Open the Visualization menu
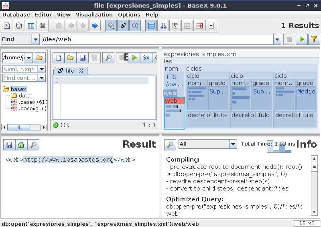321x227 pixels. [94, 14]
